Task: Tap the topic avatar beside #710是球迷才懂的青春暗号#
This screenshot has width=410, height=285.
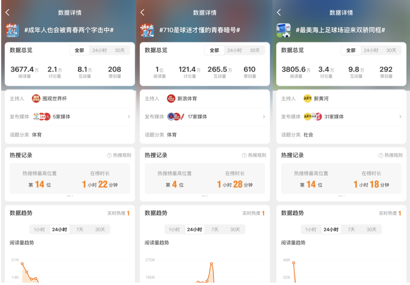Action: point(147,30)
